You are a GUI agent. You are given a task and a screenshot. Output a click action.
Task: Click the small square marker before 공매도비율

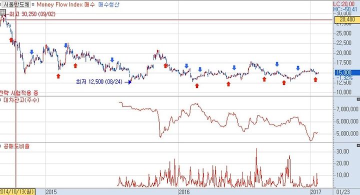(x=0, y=146)
